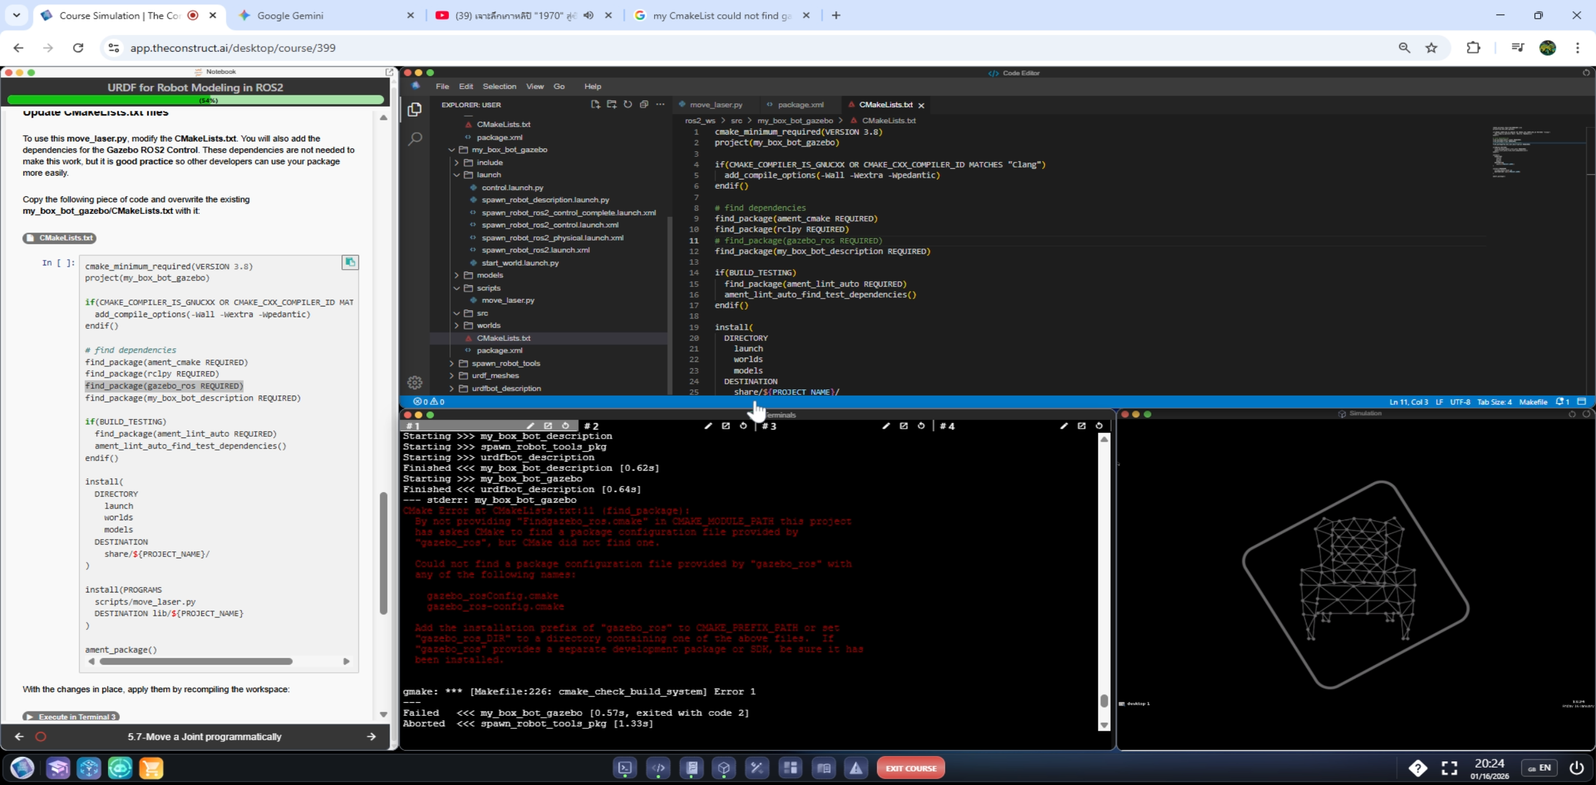Collapse all folders in the Explorer
Screen dimensions: 1596x785
[x=644, y=105]
